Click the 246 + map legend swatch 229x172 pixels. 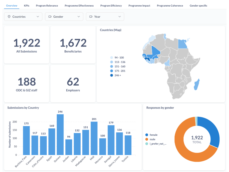point(112,75)
